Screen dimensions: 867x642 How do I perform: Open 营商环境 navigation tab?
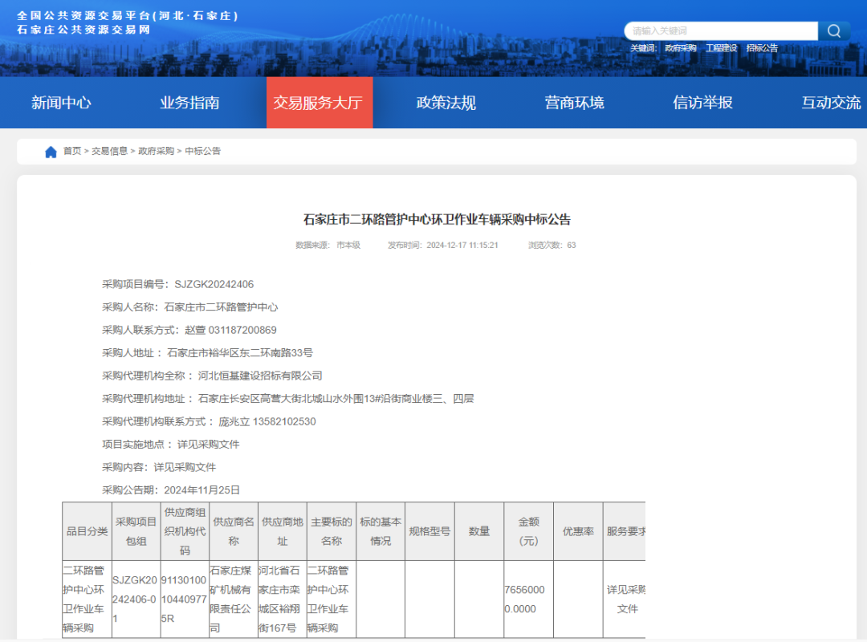coord(575,103)
